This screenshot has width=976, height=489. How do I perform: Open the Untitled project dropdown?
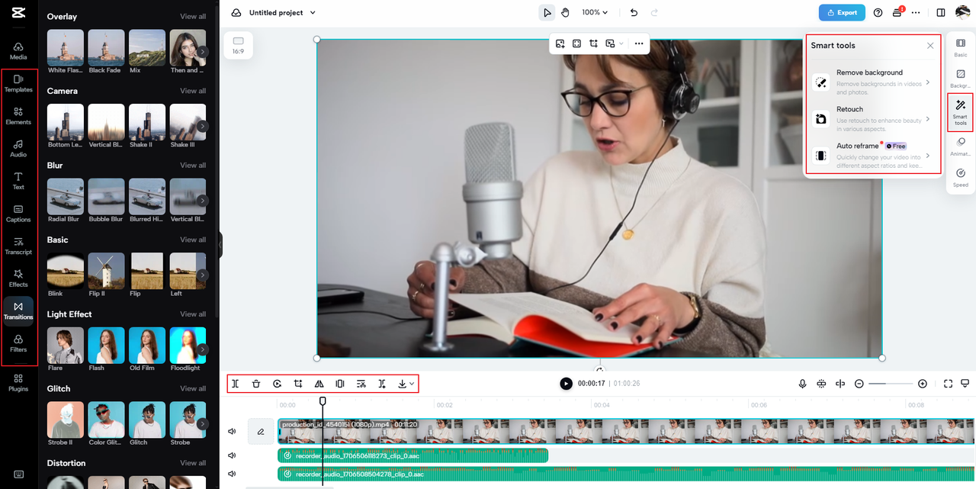point(282,12)
